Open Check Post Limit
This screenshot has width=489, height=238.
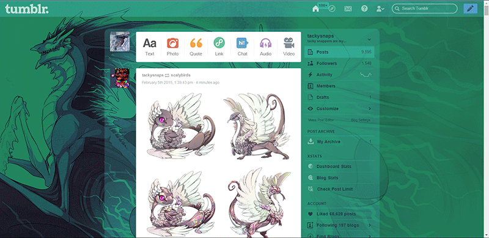point(339,189)
